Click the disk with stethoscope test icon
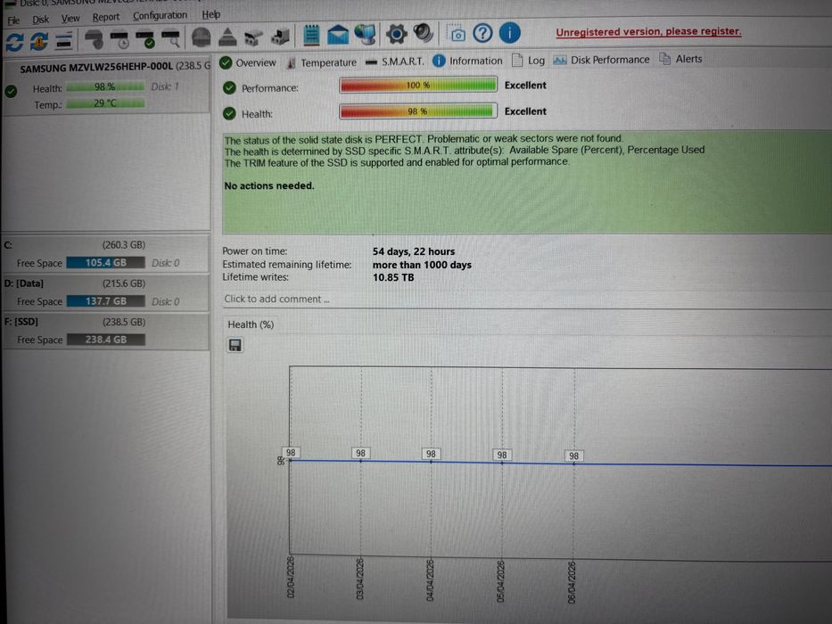Viewport: 832px width, 624px height. click(x=95, y=39)
